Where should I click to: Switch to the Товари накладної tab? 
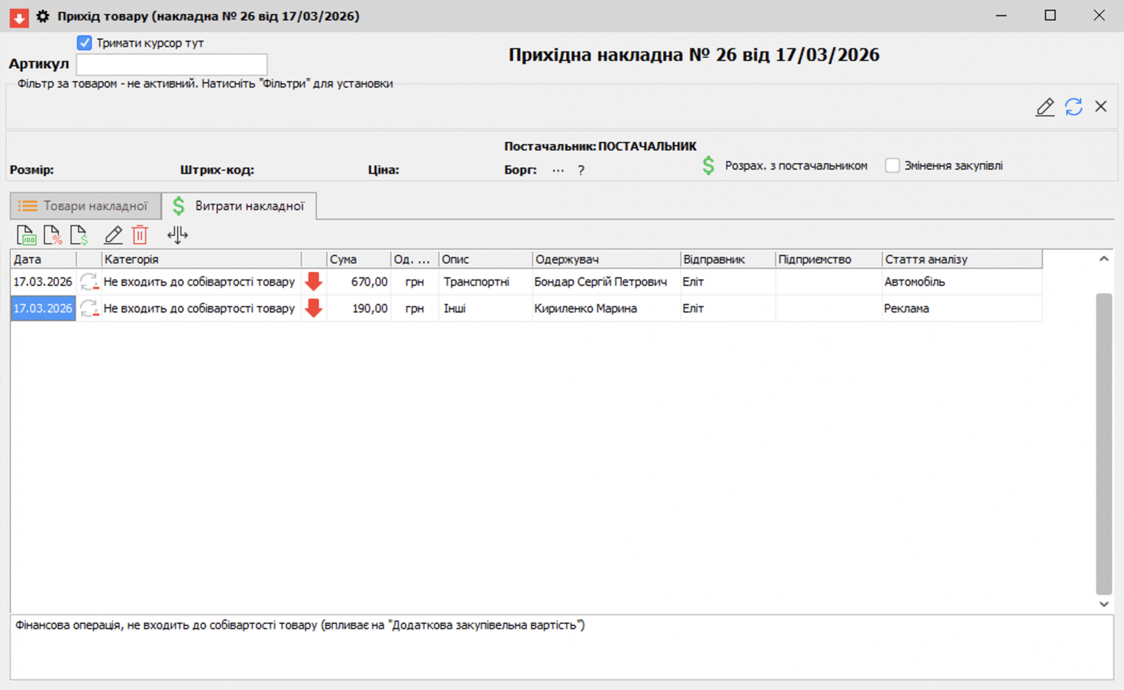(85, 206)
